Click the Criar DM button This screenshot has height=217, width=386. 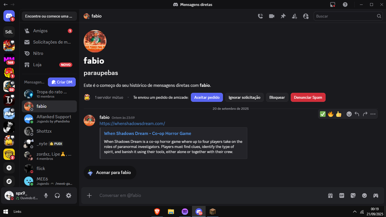point(62,82)
